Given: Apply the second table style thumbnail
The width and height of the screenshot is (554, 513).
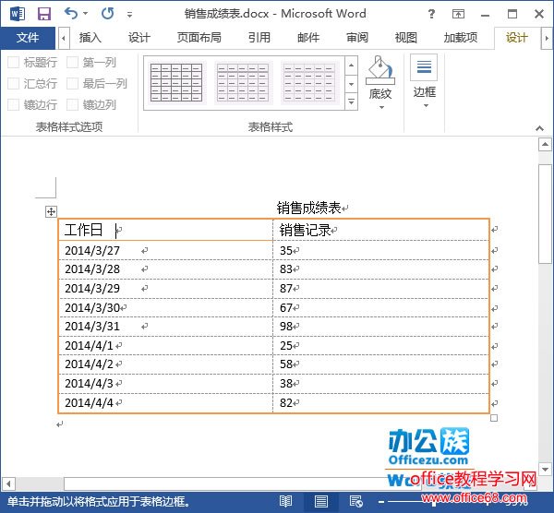Looking at the screenshot, I should pos(243,83).
